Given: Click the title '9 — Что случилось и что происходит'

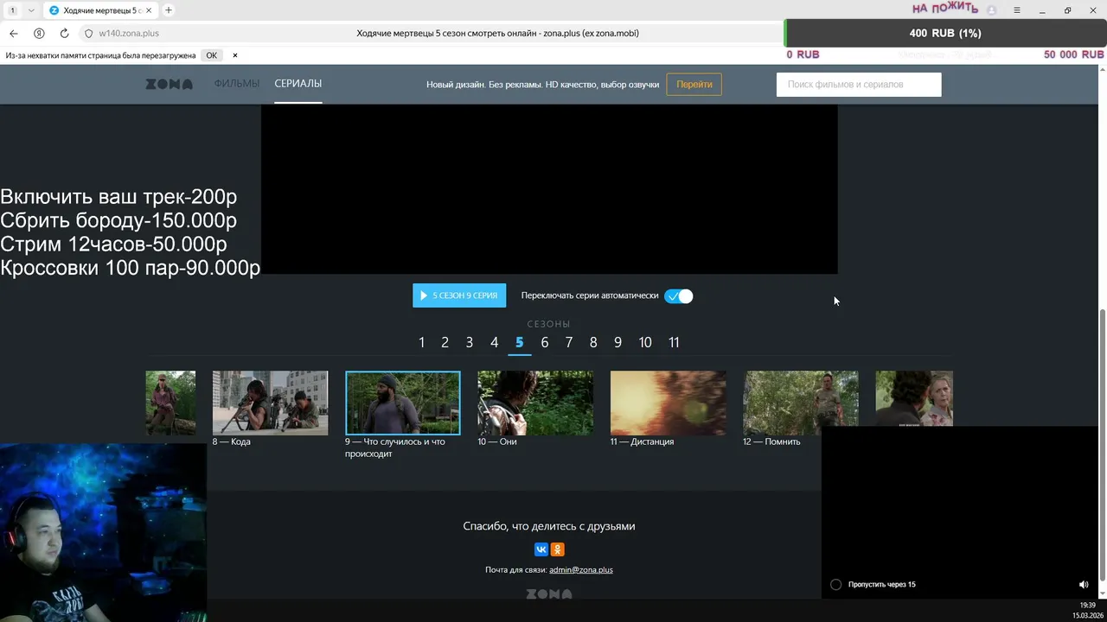Looking at the screenshot, I should (x=395, y=447).
